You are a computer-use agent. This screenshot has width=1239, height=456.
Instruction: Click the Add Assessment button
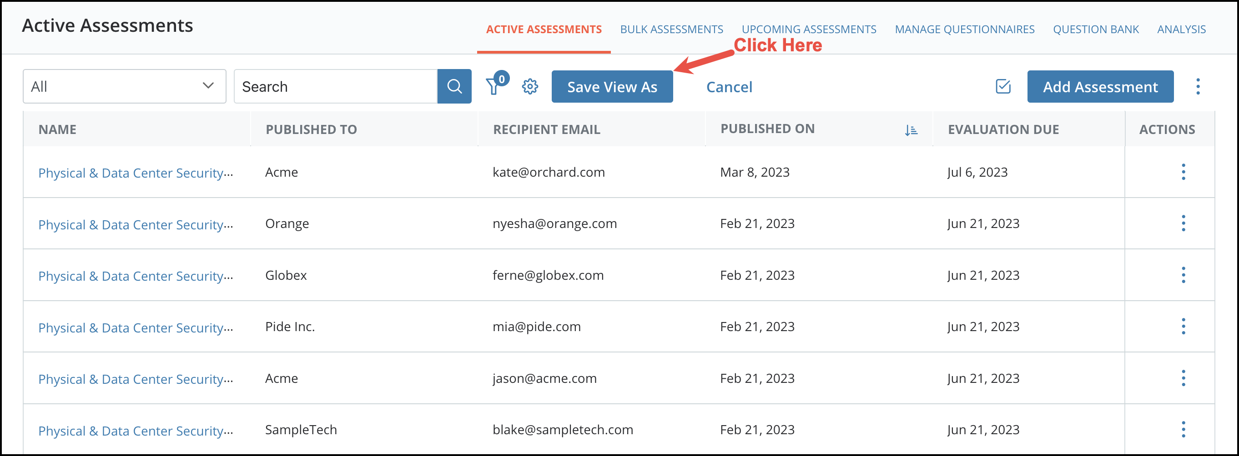1100,86
